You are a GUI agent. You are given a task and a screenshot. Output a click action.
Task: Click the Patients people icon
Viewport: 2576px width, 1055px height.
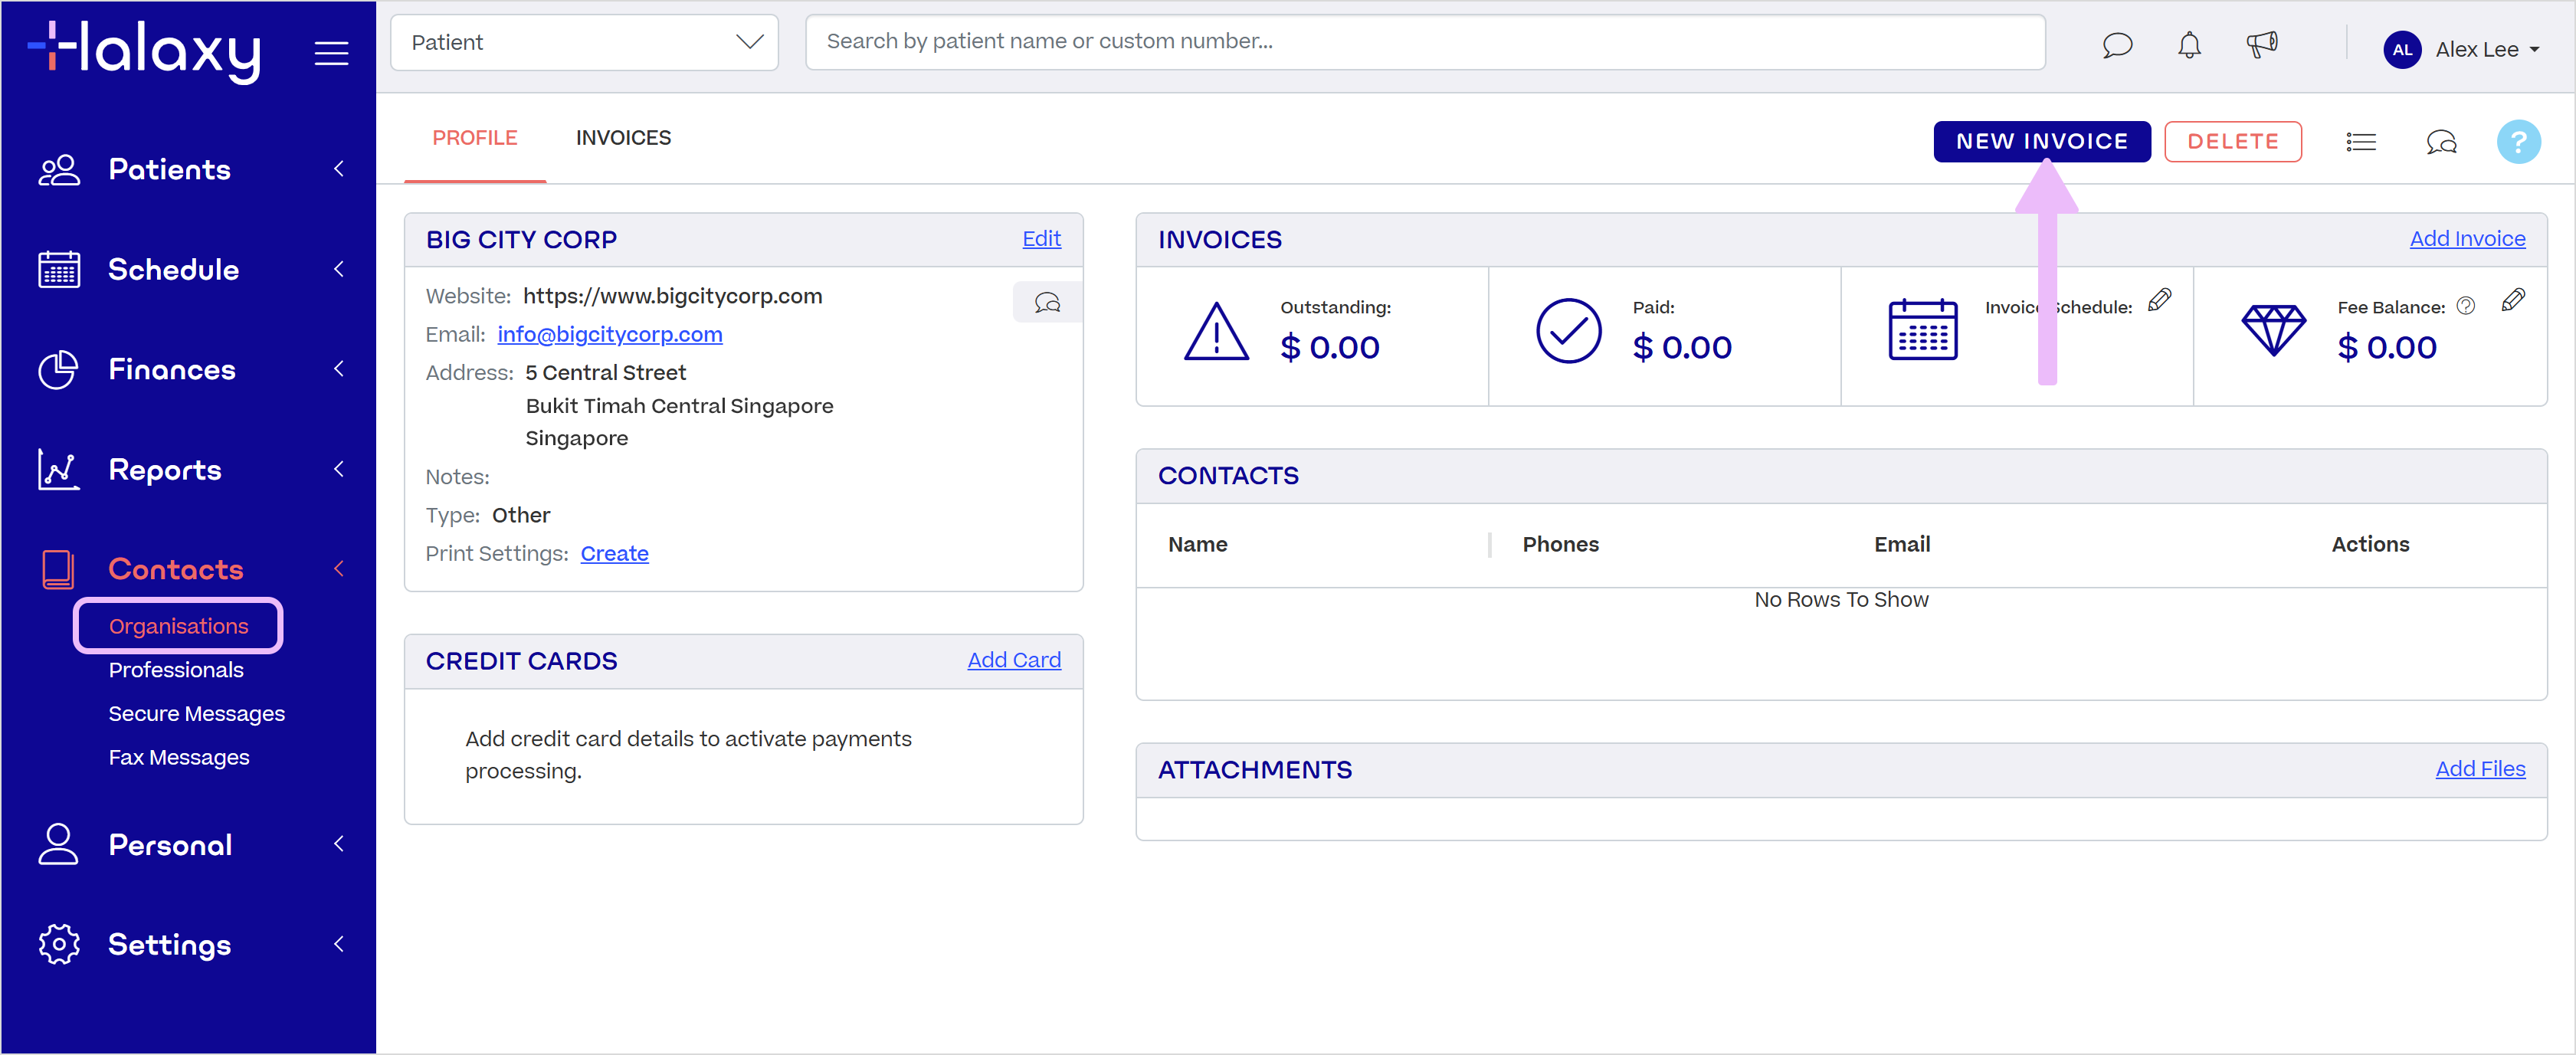[59, 170]
